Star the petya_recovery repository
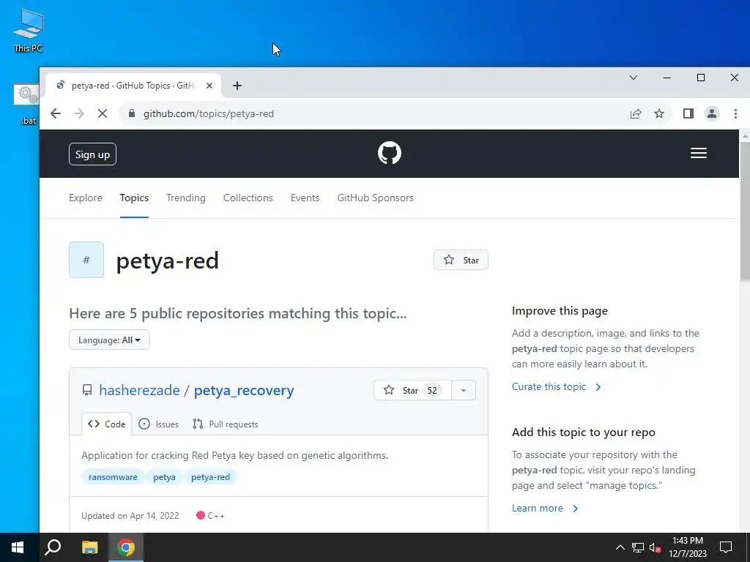750x562 pixels. (x=412, y=391)
